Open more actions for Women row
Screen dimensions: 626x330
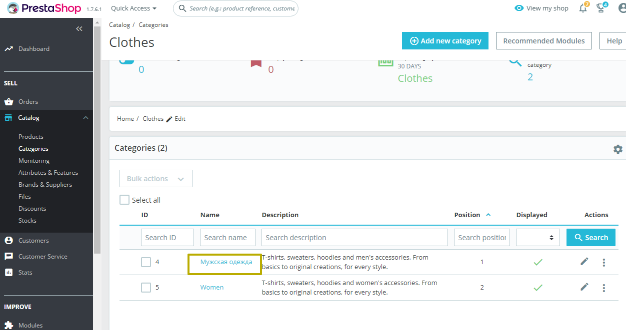(x=604, y=288)
